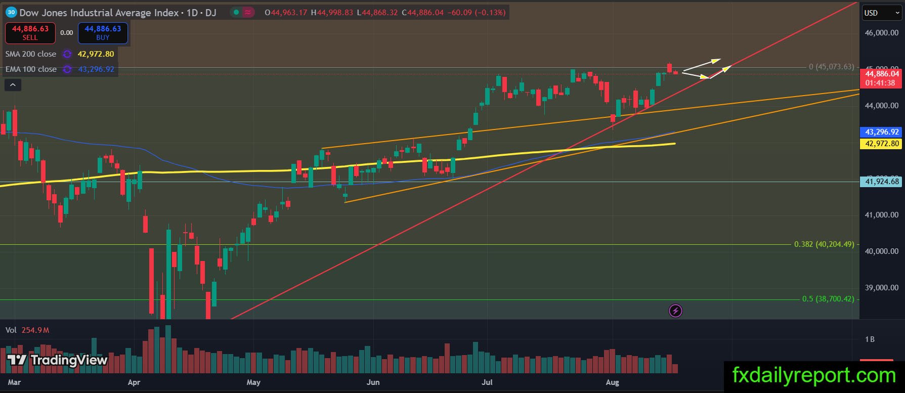Click the Dow Jones 30 symbol logo
905x393 pixels.
(x=12, y=12)
